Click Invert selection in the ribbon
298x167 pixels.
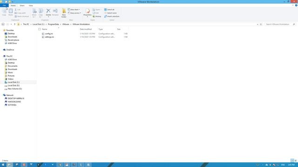coord(112,17)
